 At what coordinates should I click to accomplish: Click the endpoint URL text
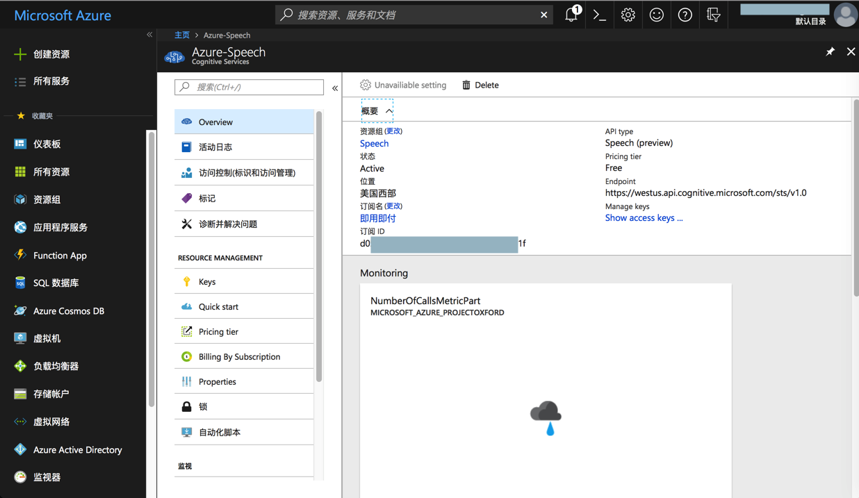[705, 192]
